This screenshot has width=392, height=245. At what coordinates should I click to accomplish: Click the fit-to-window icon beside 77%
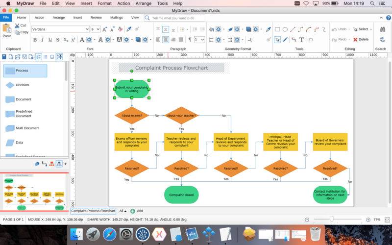click(387, 220)
